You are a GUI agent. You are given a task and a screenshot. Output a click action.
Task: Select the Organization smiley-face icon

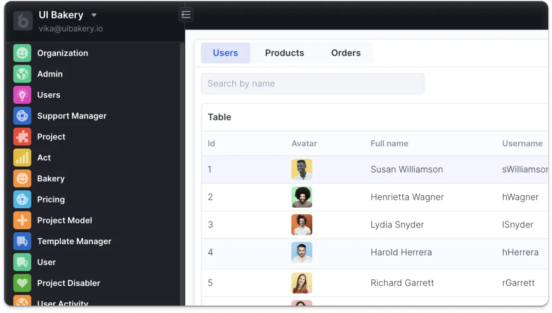(22, 53)
